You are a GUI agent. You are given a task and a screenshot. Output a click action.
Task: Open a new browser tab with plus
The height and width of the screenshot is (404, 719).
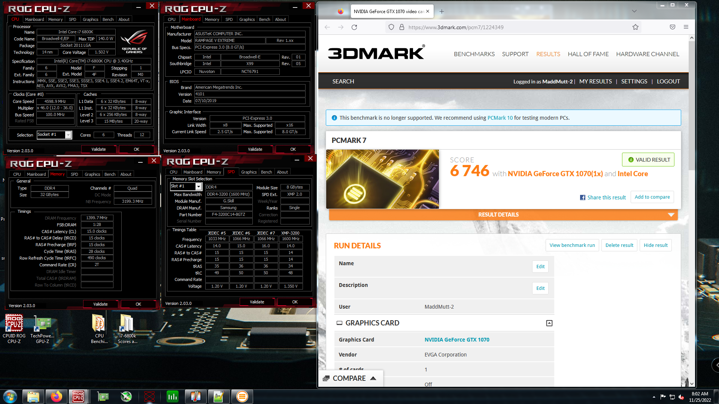(x=442, y=12)
